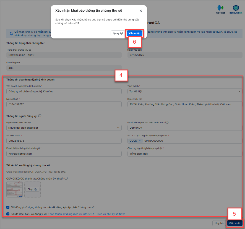
Task: Click the Quay lại button
Action: pos(118,33)
